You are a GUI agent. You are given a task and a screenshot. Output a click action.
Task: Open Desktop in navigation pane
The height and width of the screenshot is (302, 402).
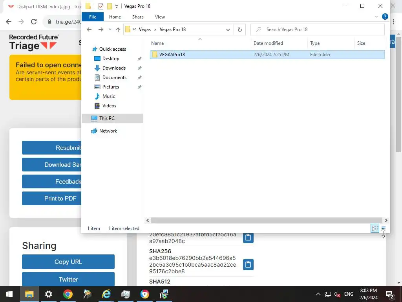(x=111, y=59)
